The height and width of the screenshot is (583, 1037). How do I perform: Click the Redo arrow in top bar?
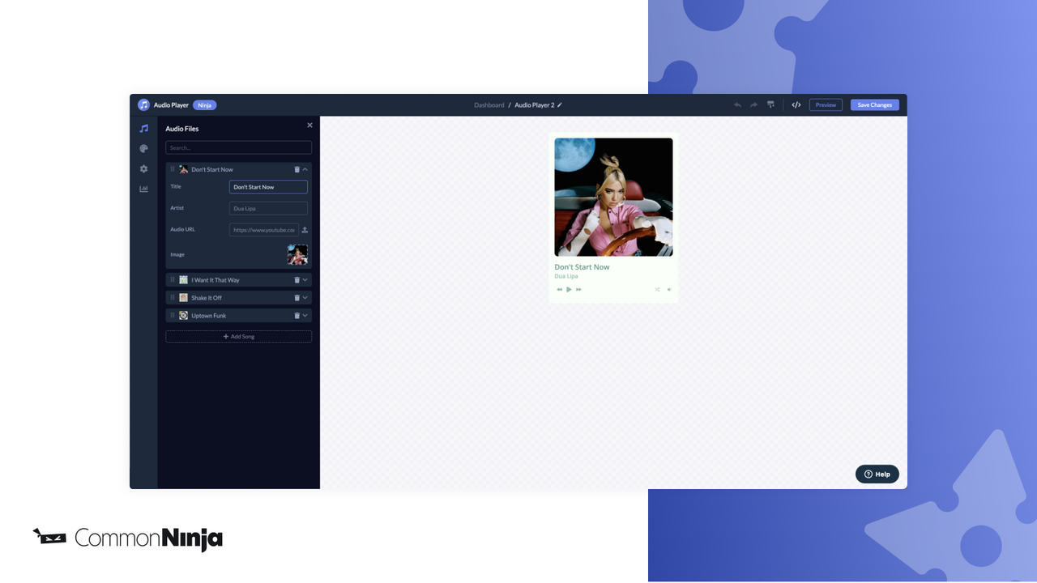click(x=753, y=104)
